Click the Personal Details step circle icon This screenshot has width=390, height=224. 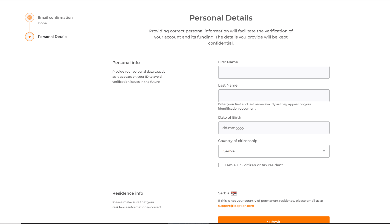click(x=30, y=37)
